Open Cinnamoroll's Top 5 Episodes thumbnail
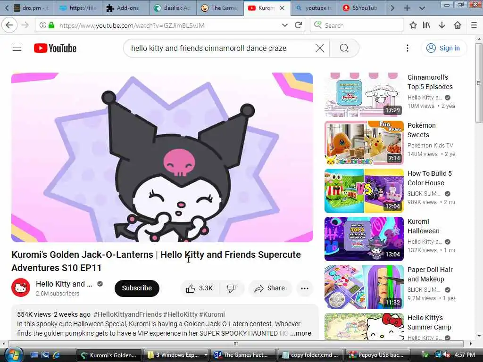This screenshot has height=362, width=483. pyautogui.click(x=364, y=95)
